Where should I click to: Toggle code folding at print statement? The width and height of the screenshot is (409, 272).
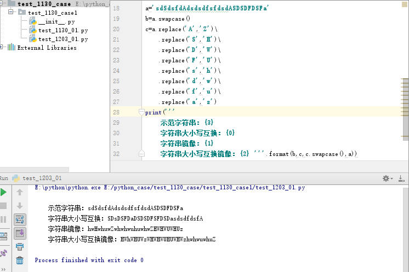[141, 112]
